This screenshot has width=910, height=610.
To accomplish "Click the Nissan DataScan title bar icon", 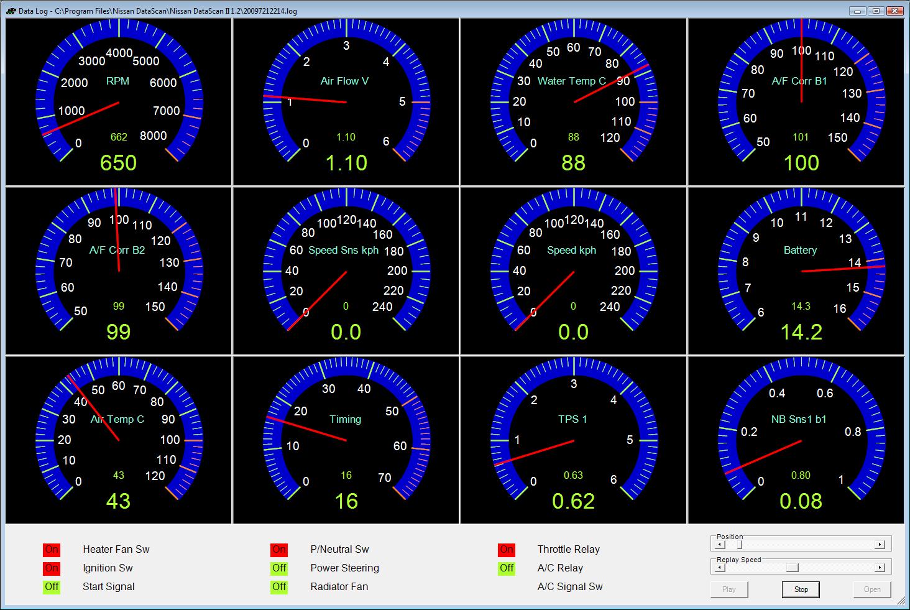I will click(11, 11).
